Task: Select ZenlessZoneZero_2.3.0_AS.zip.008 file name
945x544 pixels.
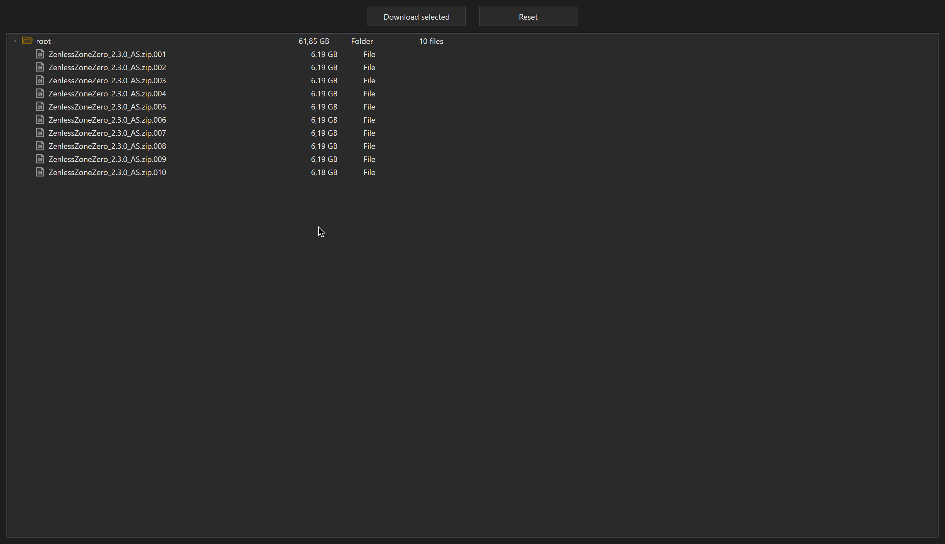Action: 107,146
